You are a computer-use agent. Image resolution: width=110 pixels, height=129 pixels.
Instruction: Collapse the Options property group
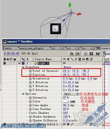coord(23,94)
